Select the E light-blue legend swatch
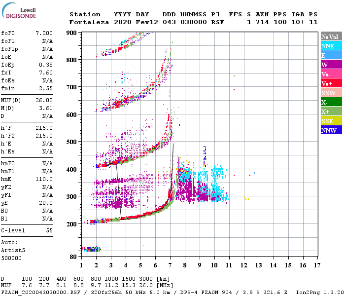Screen dimensions: 345x296 [331, 55]
